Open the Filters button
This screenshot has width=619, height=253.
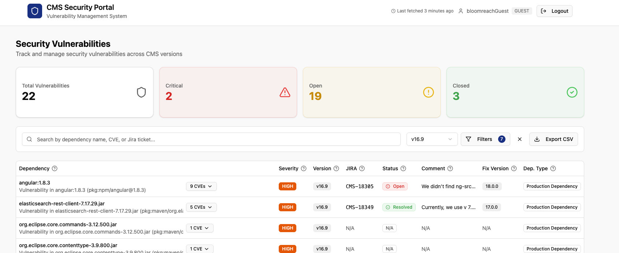coord(485,139)
